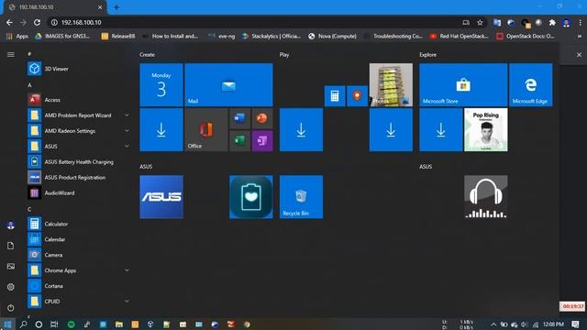Click the address bar 192.168.100.10
Image resolution: width=587 pixels, height=330 pixels.
(82, 22)
